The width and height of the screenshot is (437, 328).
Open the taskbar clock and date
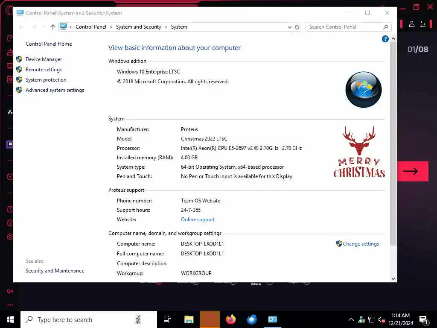(400, 319)
